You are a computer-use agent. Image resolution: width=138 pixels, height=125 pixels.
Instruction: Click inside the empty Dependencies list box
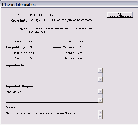click(52, 75)
